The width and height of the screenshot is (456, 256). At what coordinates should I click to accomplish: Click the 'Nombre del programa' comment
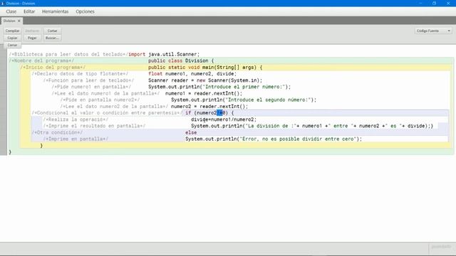coord(41,60)
